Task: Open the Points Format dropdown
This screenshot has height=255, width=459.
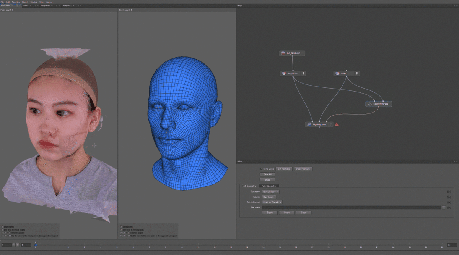Action: [272, 202]
